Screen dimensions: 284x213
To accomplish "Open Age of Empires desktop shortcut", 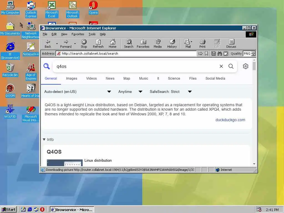I will (31, 72).
